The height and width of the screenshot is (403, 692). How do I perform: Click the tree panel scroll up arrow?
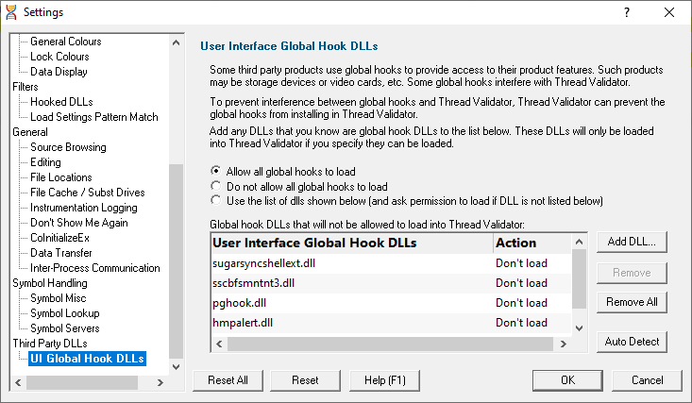(x=177, y=42)
